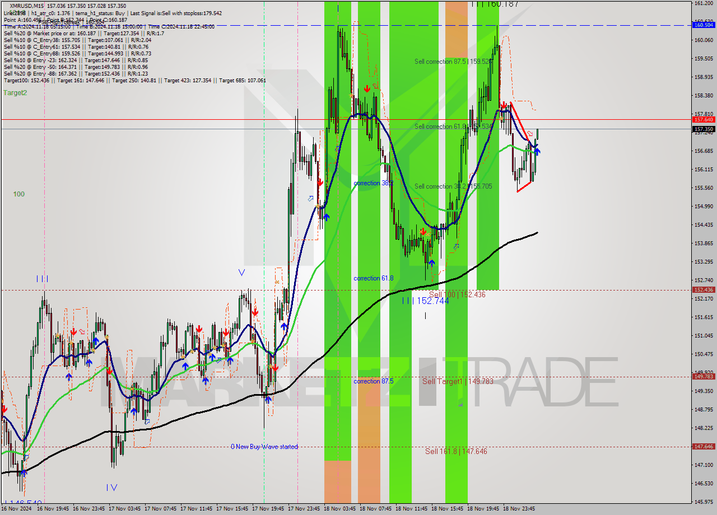This screenshot has height=515, width=717.
Task: Click the 'Sell 100 | 152.436' label
Action: tap(457, 294)
